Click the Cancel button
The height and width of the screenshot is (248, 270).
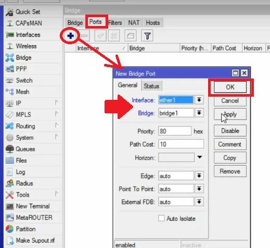coord(230,101)
